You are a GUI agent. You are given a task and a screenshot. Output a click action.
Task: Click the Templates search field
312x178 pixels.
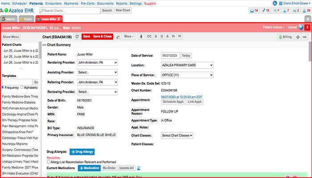pyautogui.click(x=17, y=82)
